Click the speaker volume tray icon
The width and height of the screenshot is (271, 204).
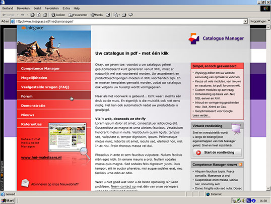point(243,200)
